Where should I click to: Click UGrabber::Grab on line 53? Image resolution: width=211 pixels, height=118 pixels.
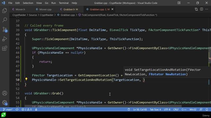47,93
